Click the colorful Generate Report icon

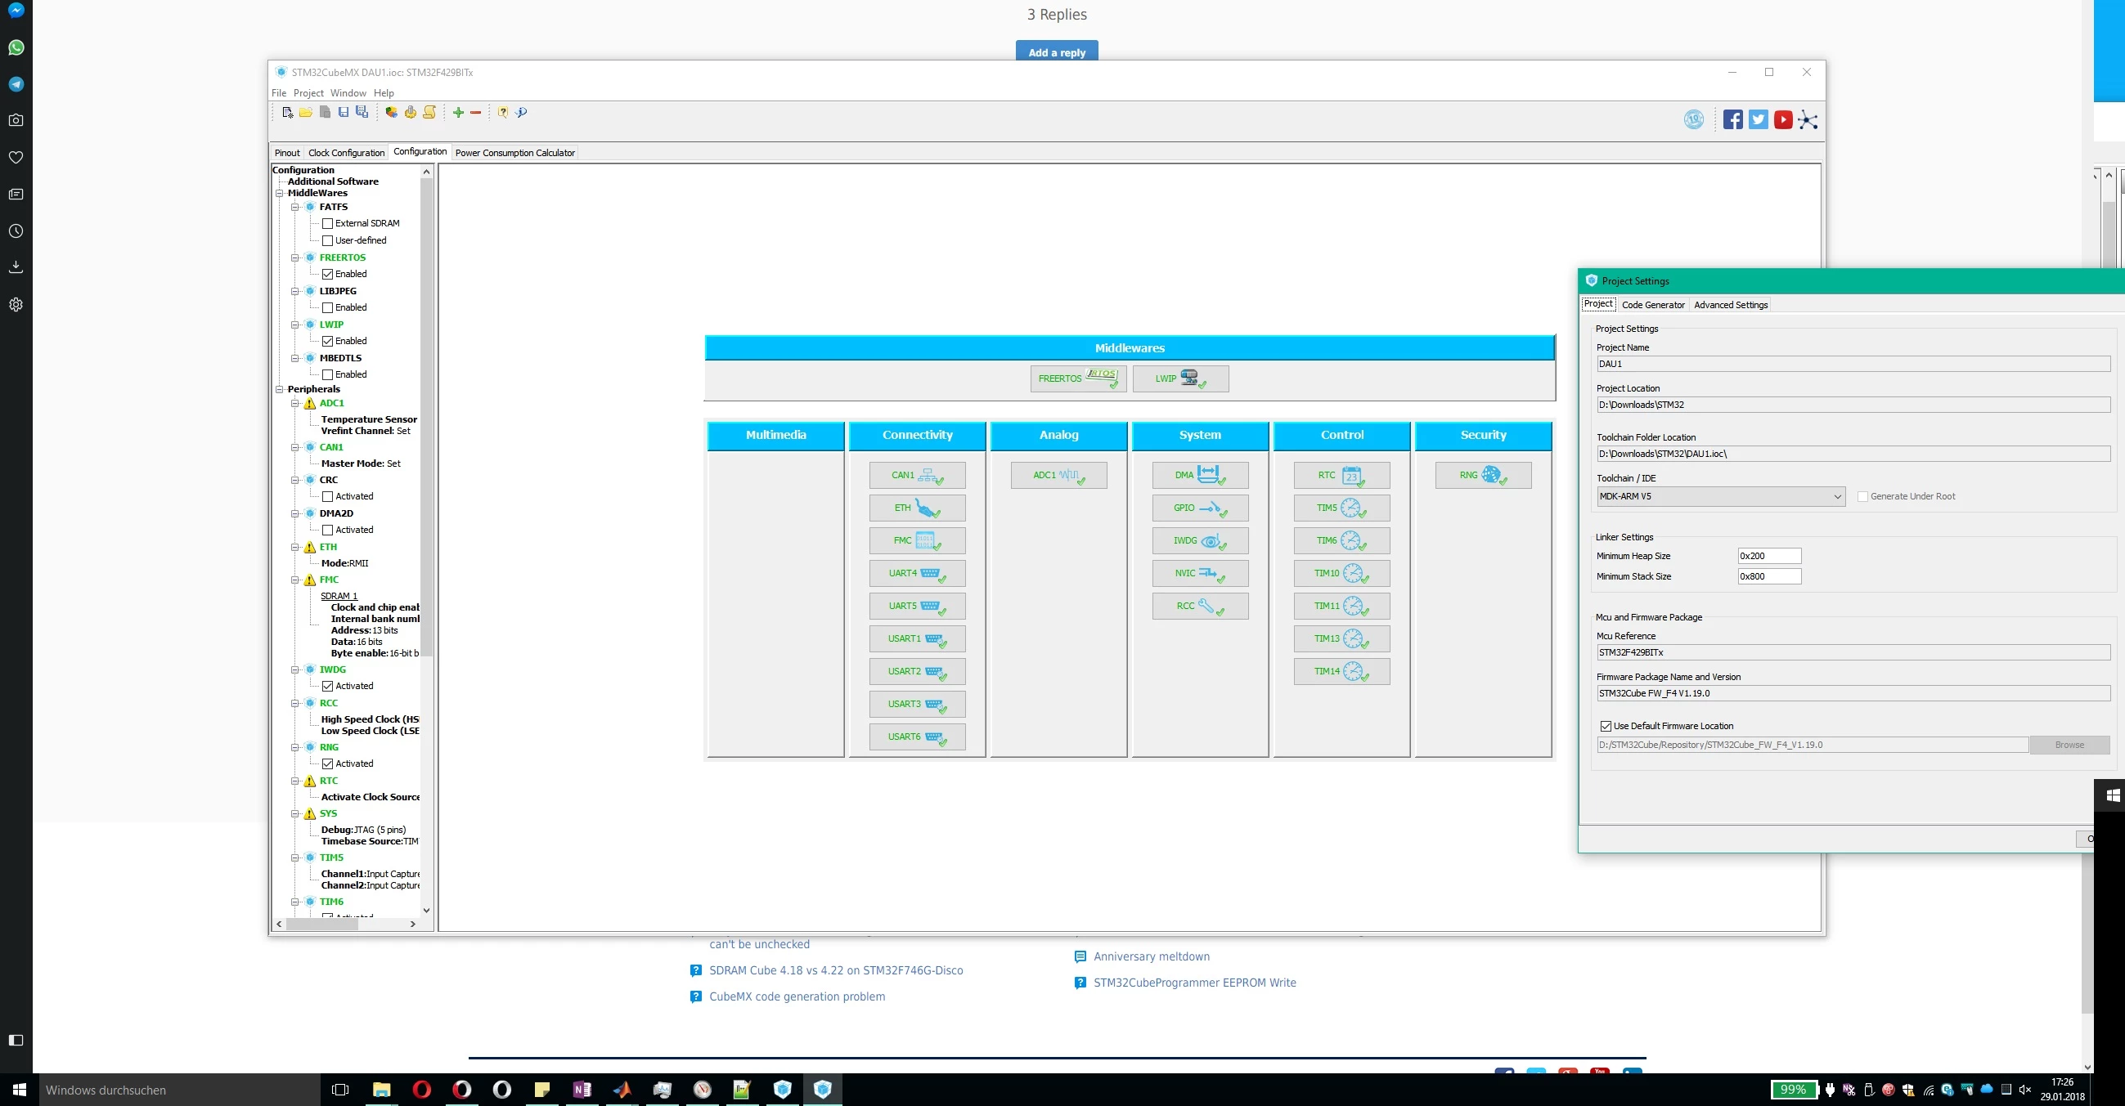391,112
